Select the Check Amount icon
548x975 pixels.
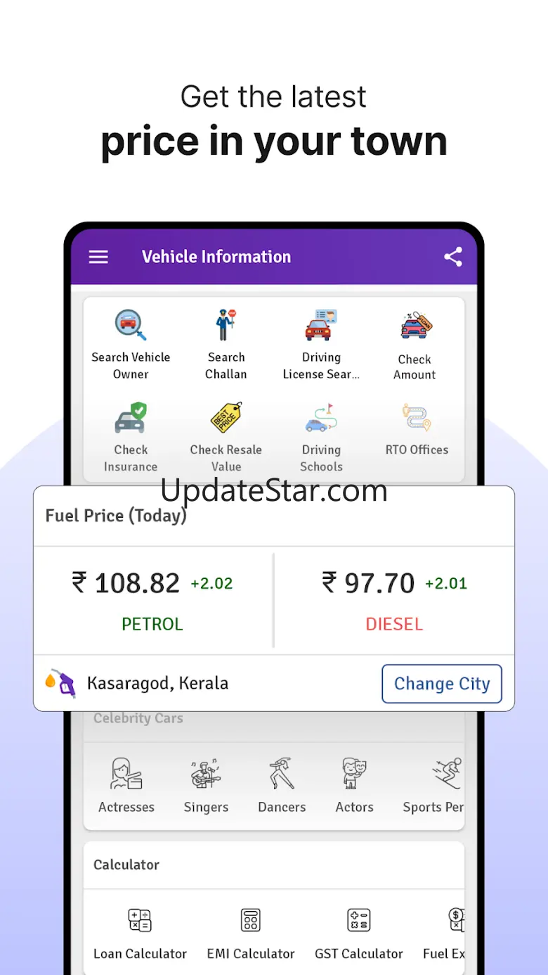tap(416, 326)
